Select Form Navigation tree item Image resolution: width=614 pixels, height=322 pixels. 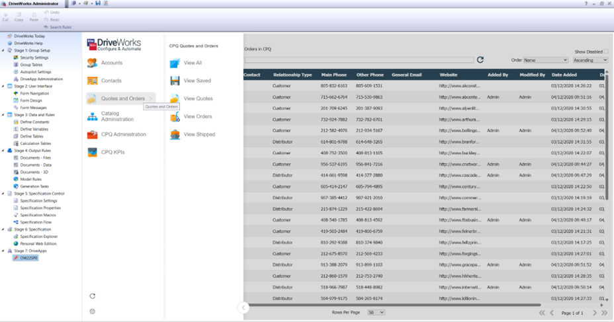34,93
